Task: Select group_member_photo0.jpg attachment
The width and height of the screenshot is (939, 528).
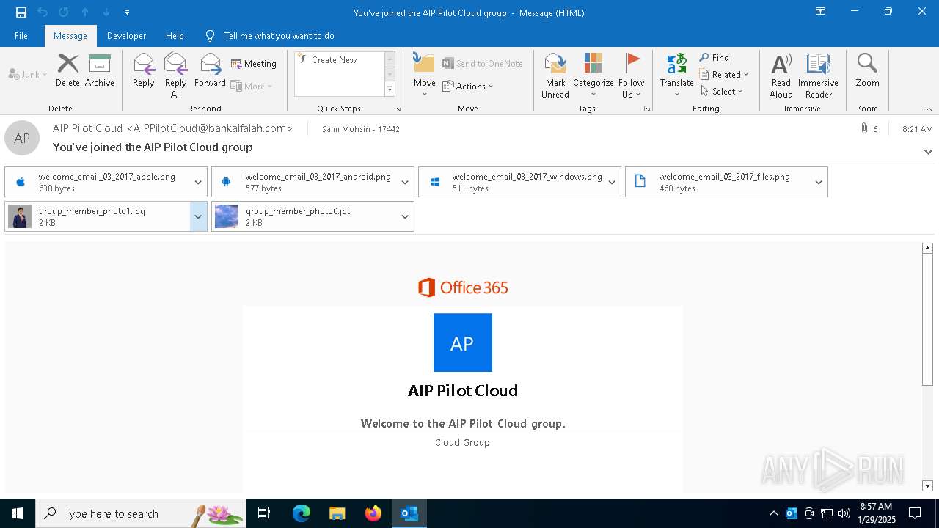Action: [x=304, y=216]
